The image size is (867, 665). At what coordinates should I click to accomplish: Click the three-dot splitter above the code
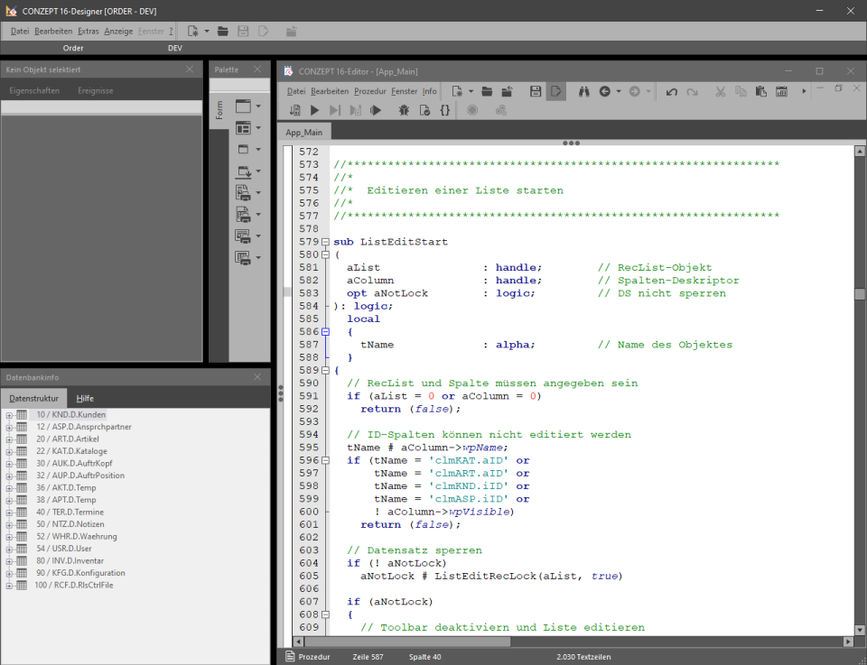[x=571, y=143]
